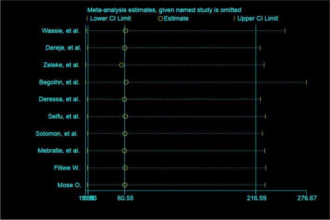Click the estimate circle for Fitiwe W.
This screenshot has height=220, width=330.
[x=124, y=168]
